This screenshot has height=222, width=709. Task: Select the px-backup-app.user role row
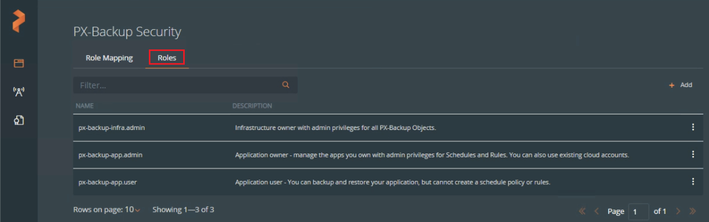(x=388, y=182)
